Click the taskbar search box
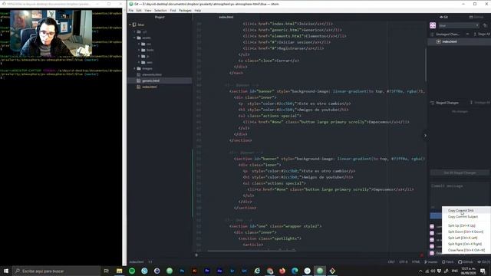 57,271
